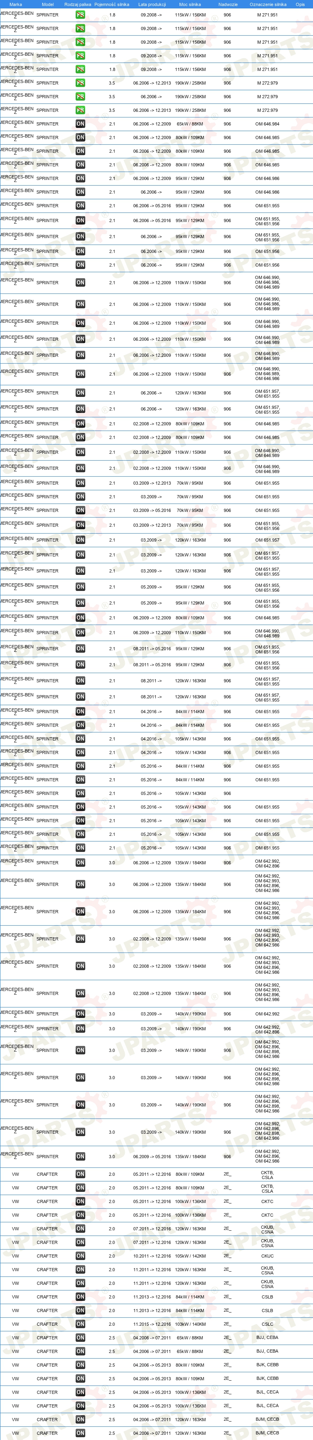Select production years 11.2015 -> 12.2016
This screenshot has width=313, height=1440.
coord(152,1324)
